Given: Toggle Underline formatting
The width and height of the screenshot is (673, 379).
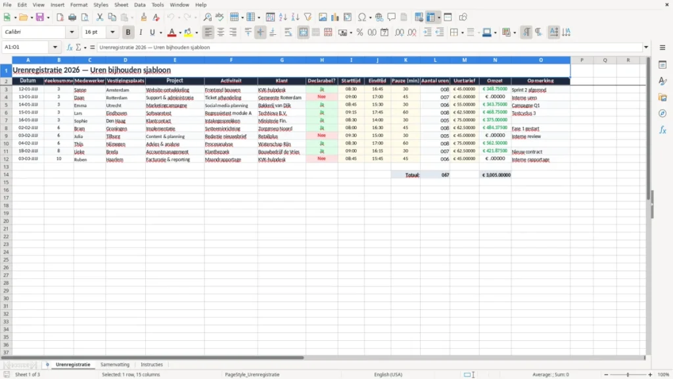Looking at the screenshot, I should (152, 32).
